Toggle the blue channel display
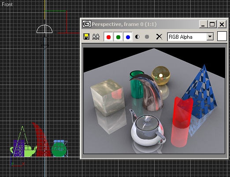 pos(128,37)
